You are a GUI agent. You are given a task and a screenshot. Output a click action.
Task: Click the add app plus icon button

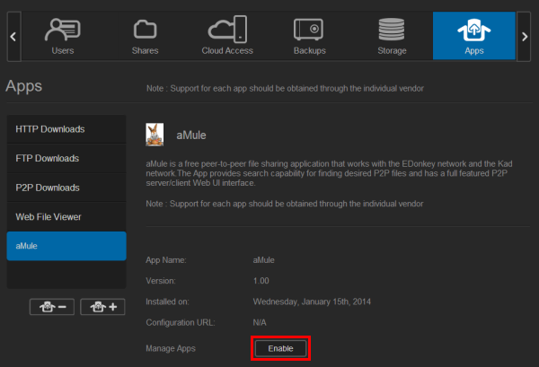click(x=102, y=307)
